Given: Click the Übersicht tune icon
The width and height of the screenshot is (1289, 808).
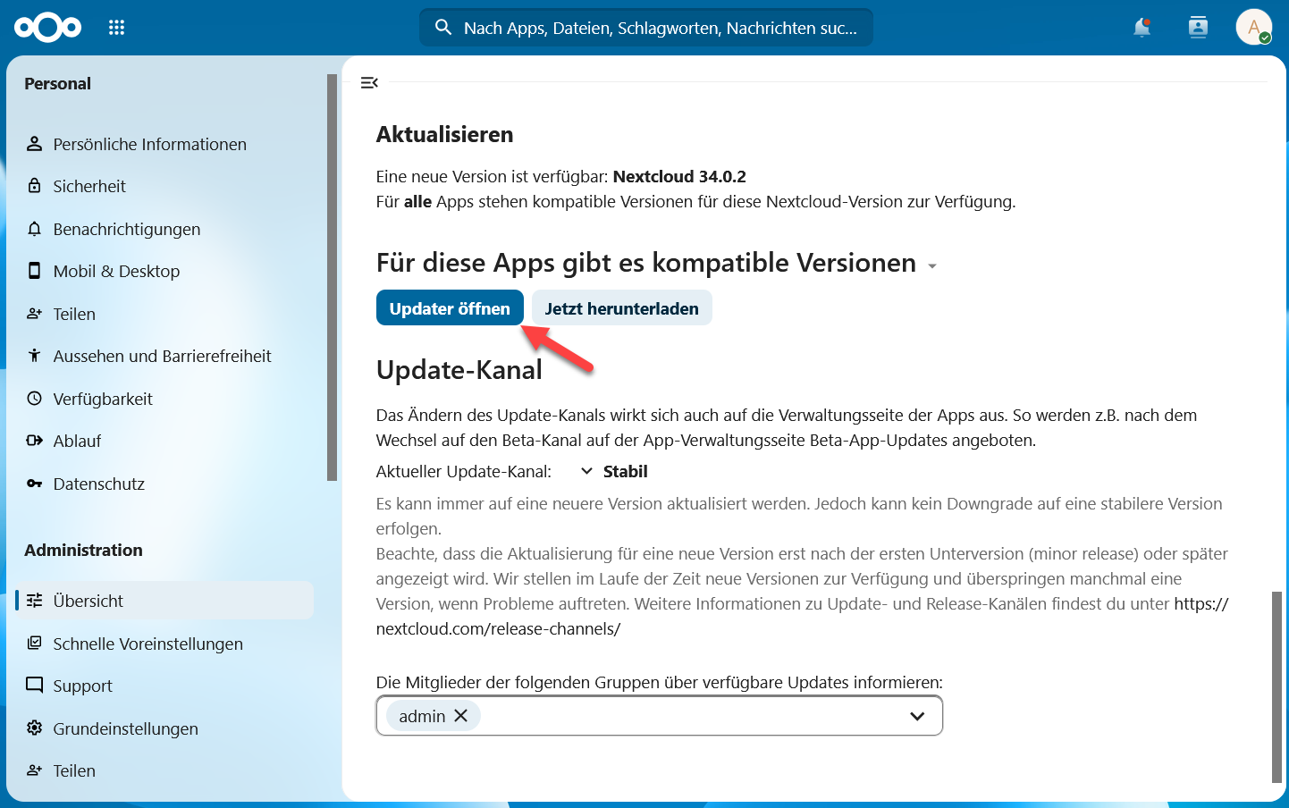Looking at the screenshot, I should (34, 601).
